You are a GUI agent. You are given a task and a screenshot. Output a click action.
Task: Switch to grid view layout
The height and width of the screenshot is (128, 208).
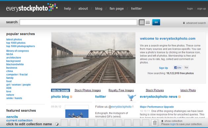point(142,22)
